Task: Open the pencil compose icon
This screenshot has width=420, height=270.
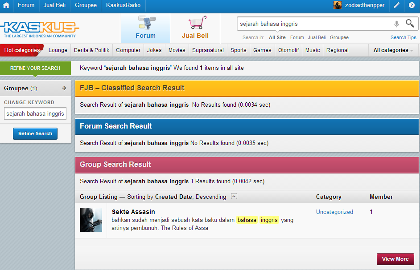Action: click(397, 5)
